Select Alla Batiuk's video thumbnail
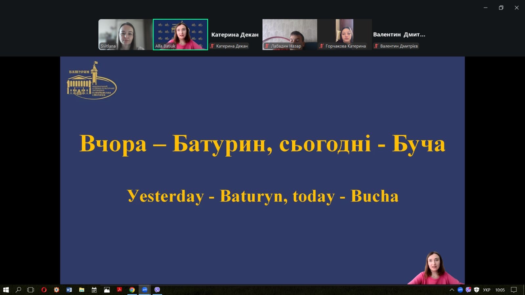This screenshot has height=295, width=525. pyautogui.click(x=180, y=34)
